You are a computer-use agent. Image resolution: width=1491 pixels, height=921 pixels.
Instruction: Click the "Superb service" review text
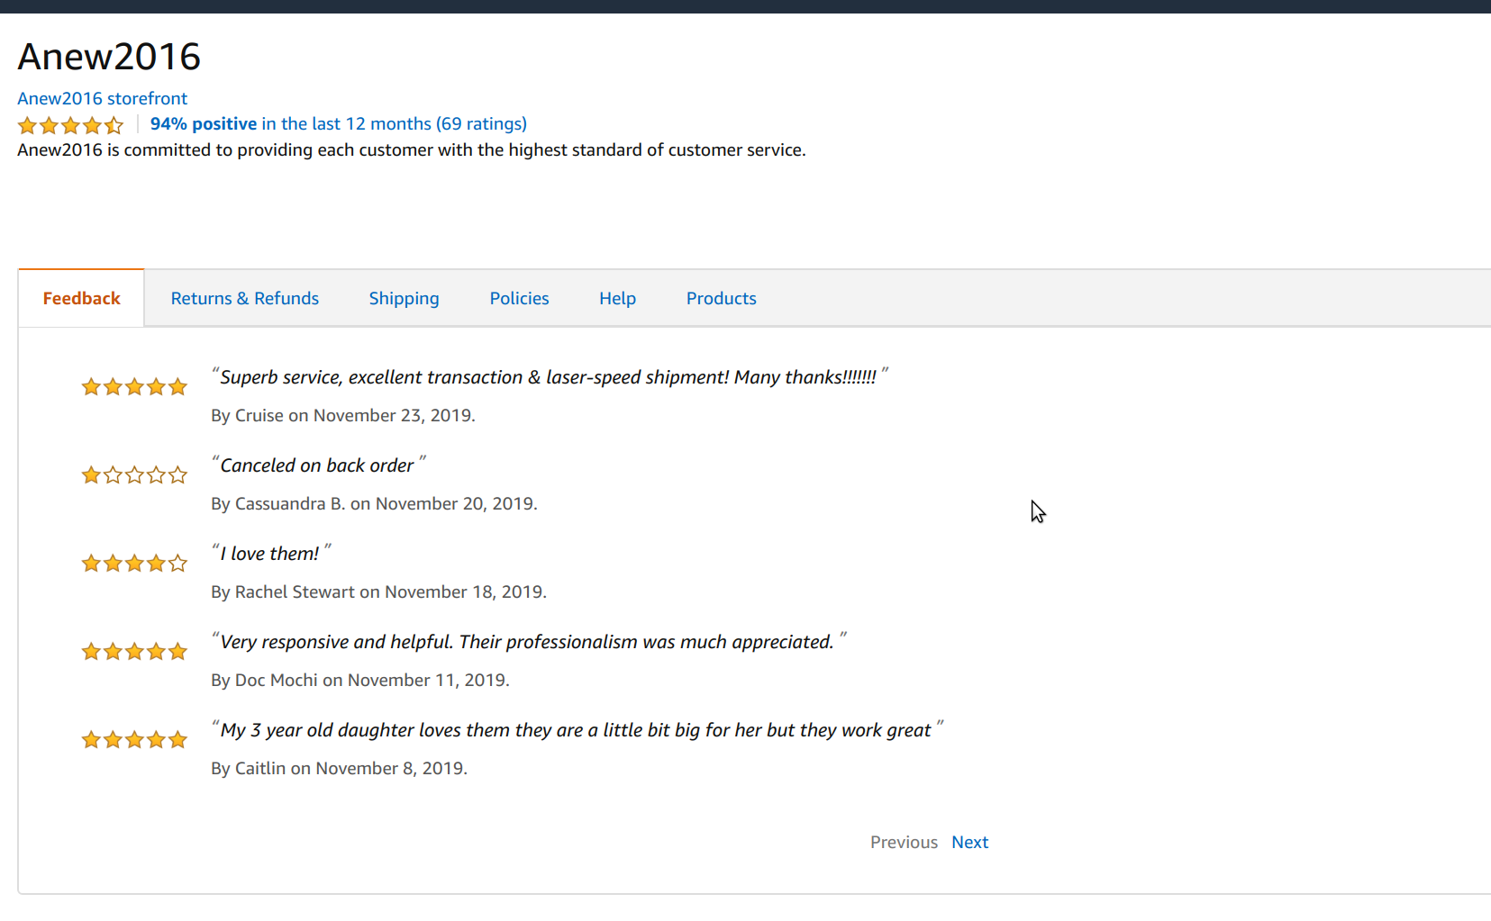click(550, 376)
